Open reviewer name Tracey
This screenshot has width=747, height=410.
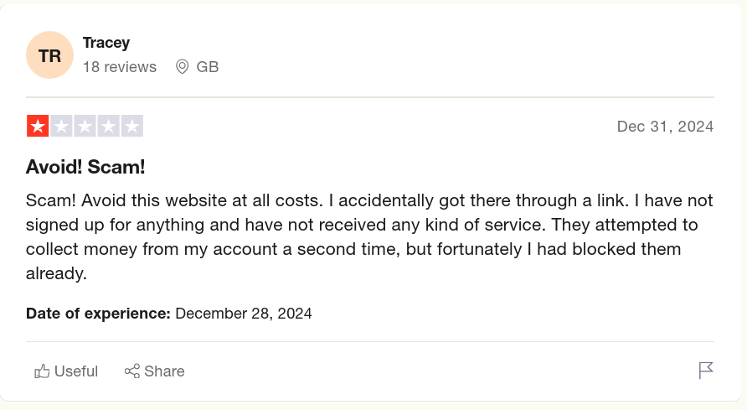tap(106, 43)
